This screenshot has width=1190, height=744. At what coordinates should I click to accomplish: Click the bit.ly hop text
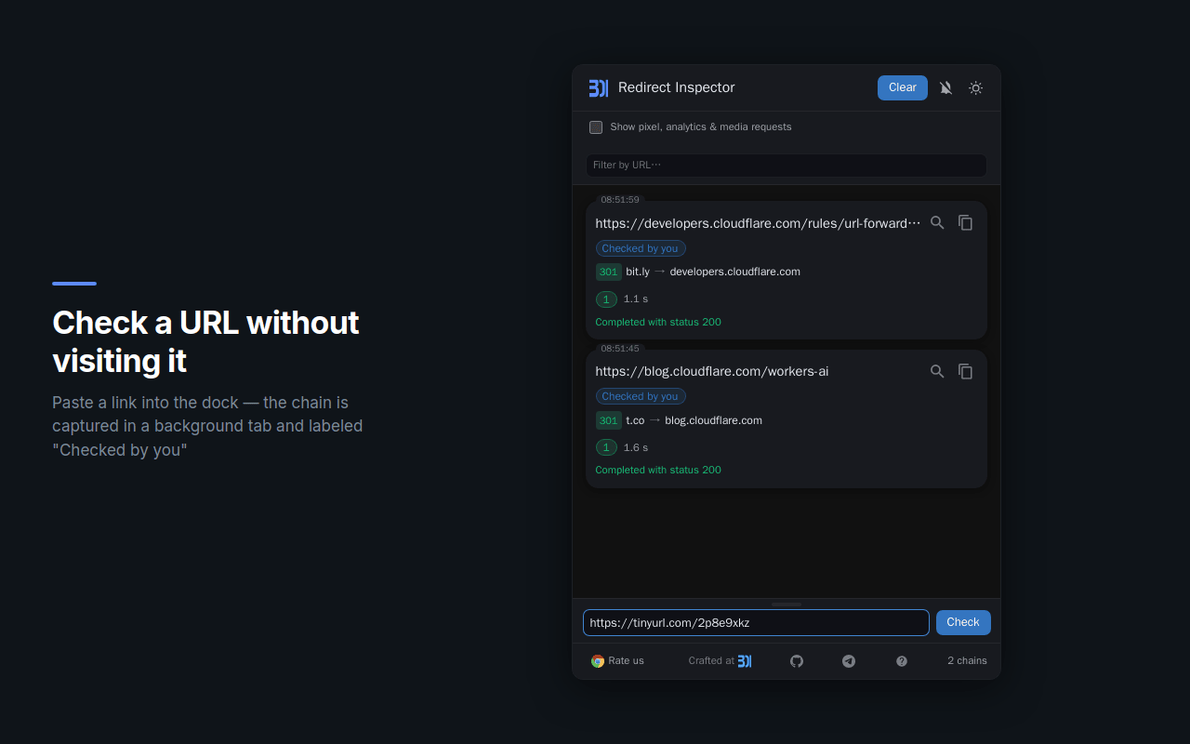point(638,272)
